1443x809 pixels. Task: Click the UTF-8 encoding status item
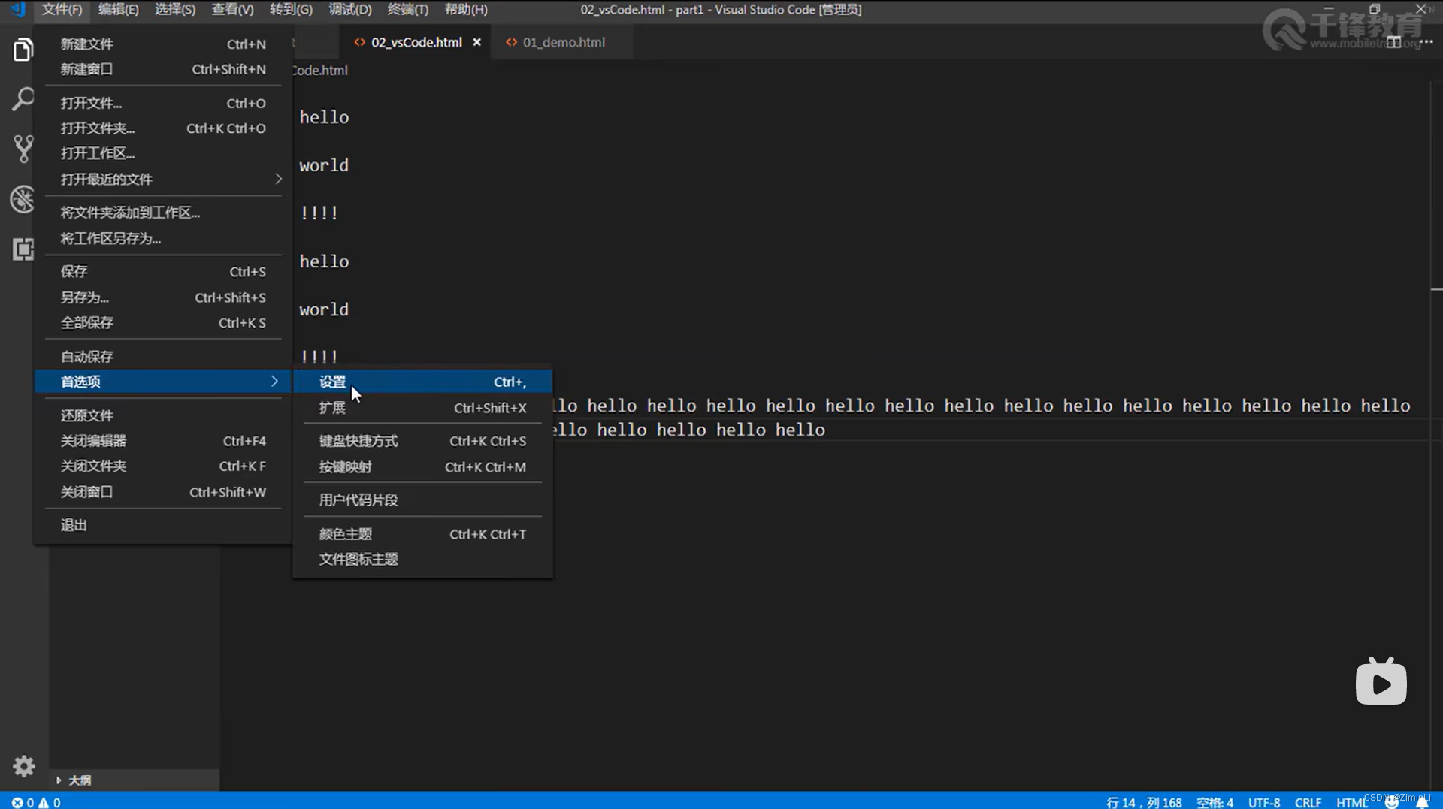pos(1264,802)
